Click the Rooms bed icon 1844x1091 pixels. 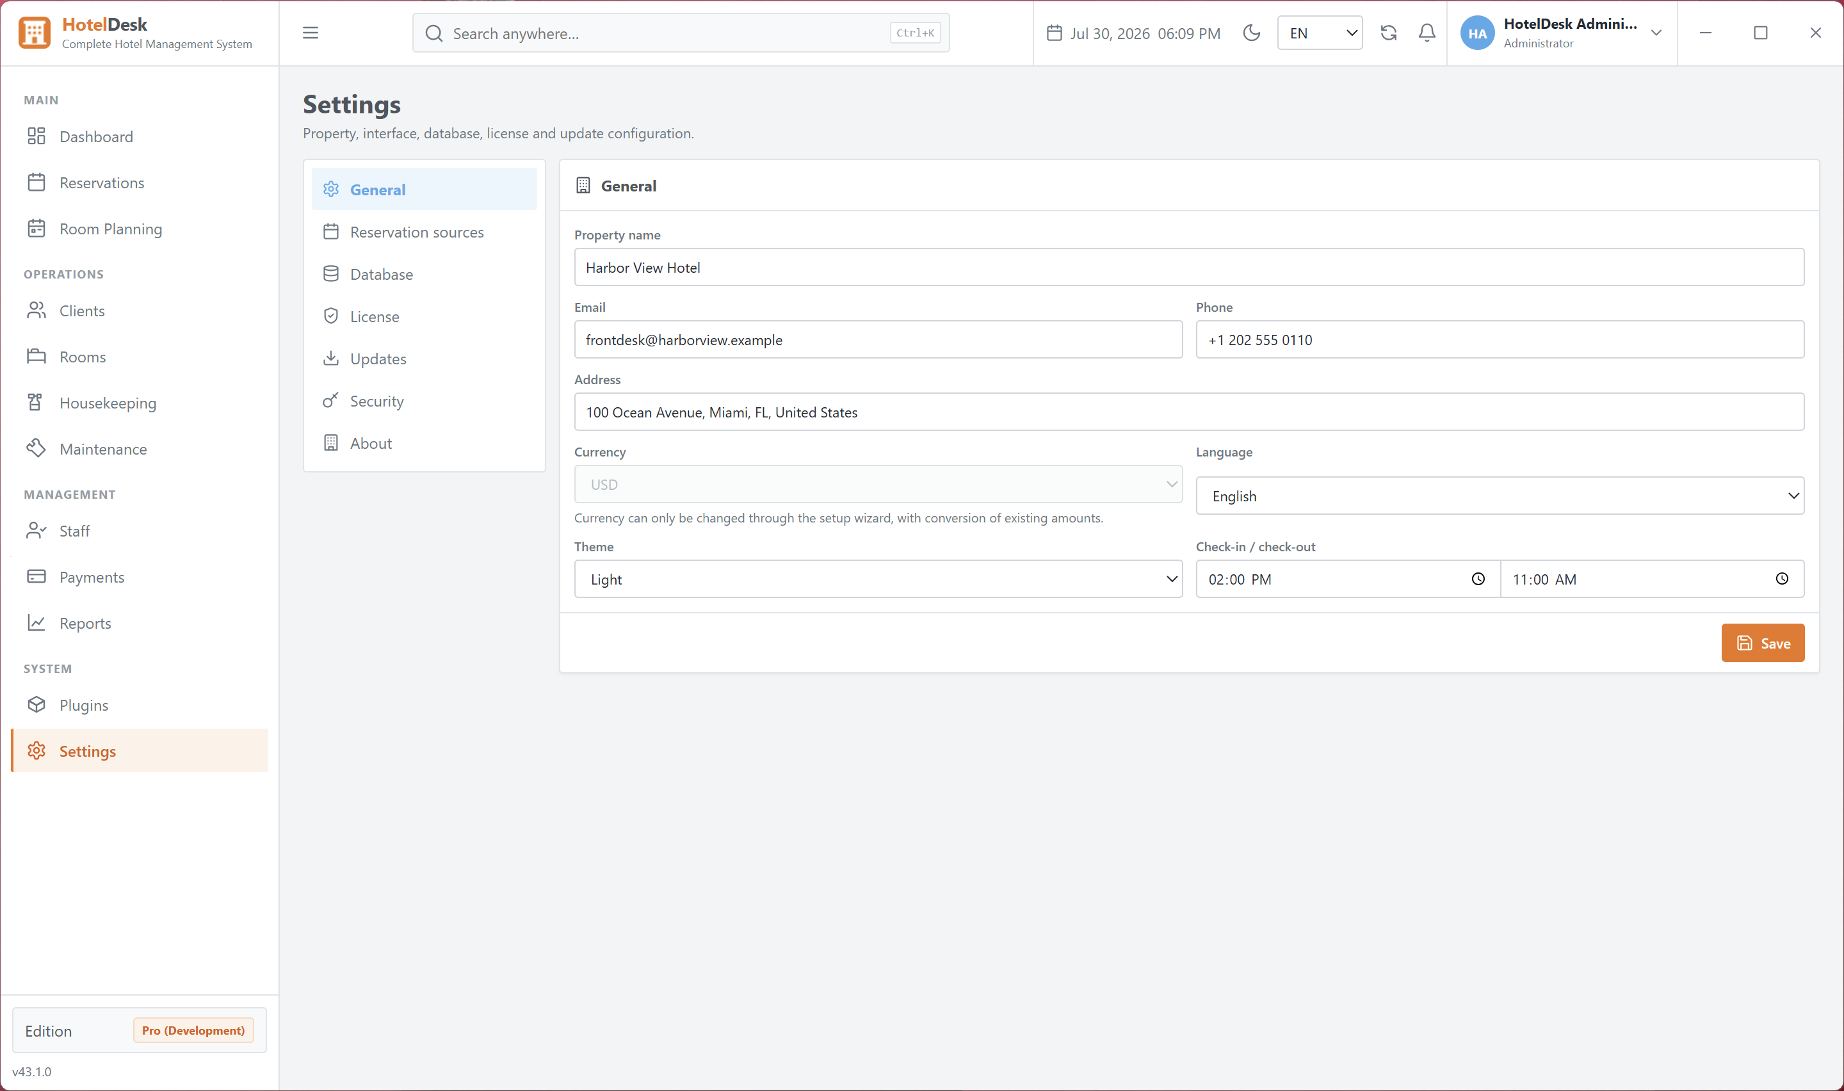point(36,356)
